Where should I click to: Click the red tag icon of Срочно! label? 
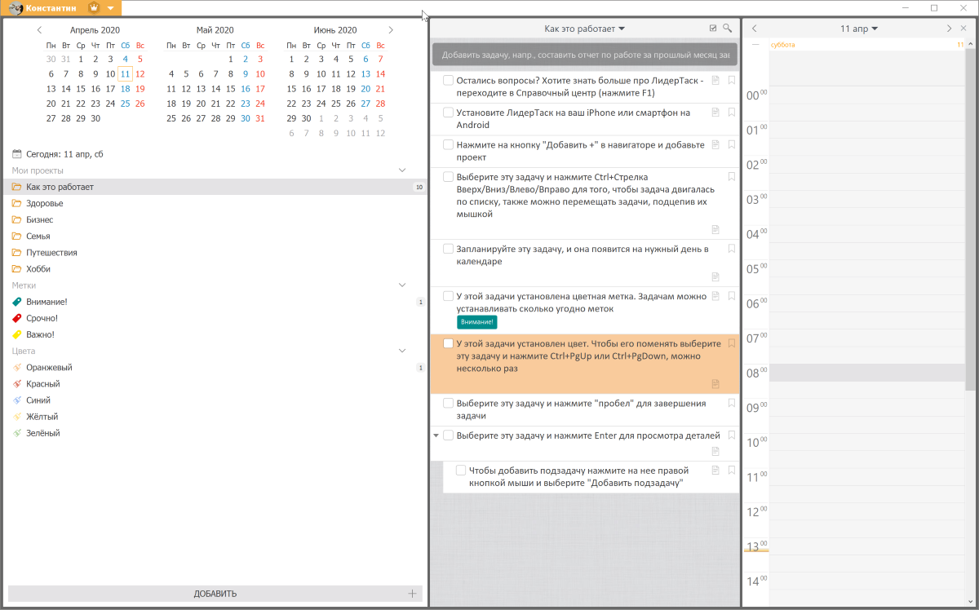pyautogui.click(x=17, y=318)
